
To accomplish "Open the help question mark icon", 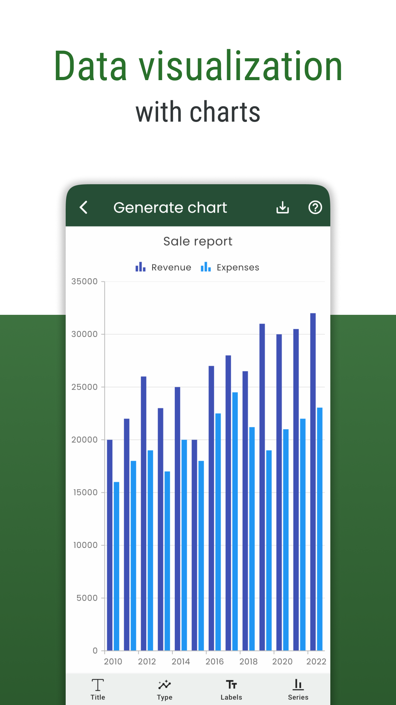I will coord(315,208).
